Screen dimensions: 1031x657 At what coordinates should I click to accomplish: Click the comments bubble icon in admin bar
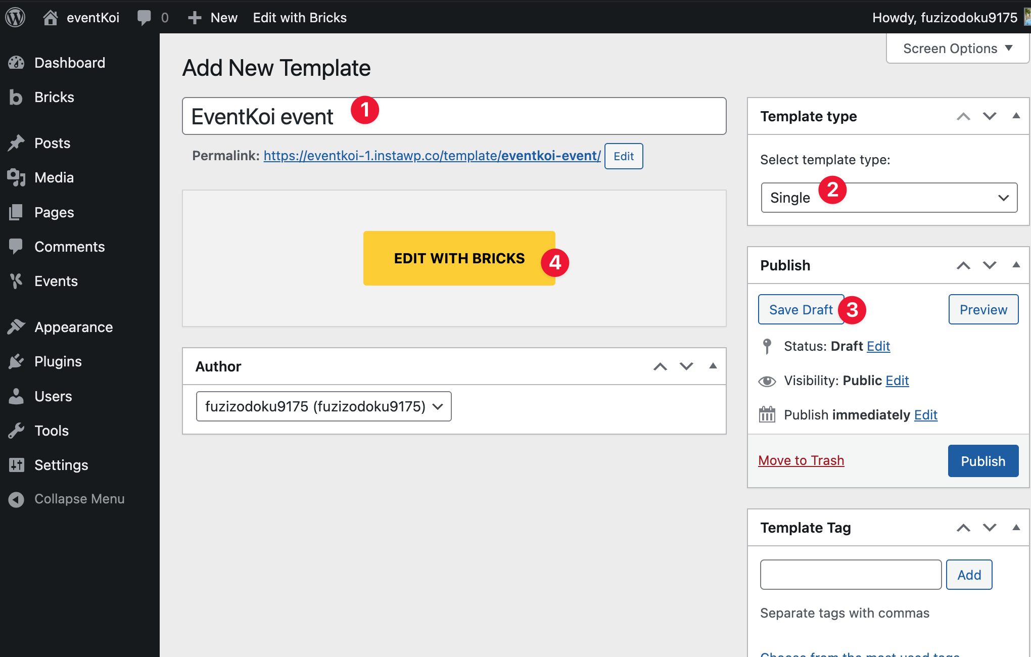[144, 18]
